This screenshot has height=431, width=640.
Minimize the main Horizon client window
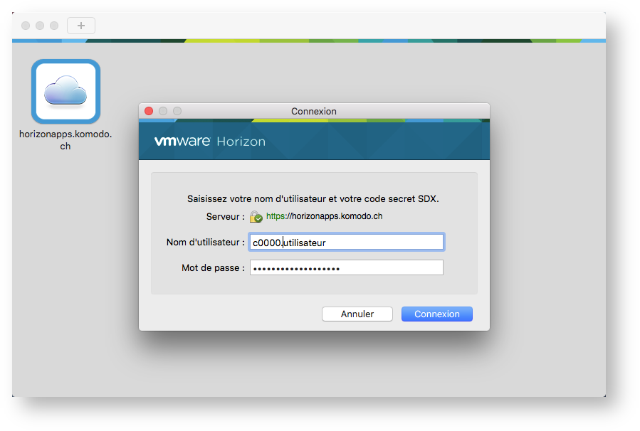[x=40, y=26]
